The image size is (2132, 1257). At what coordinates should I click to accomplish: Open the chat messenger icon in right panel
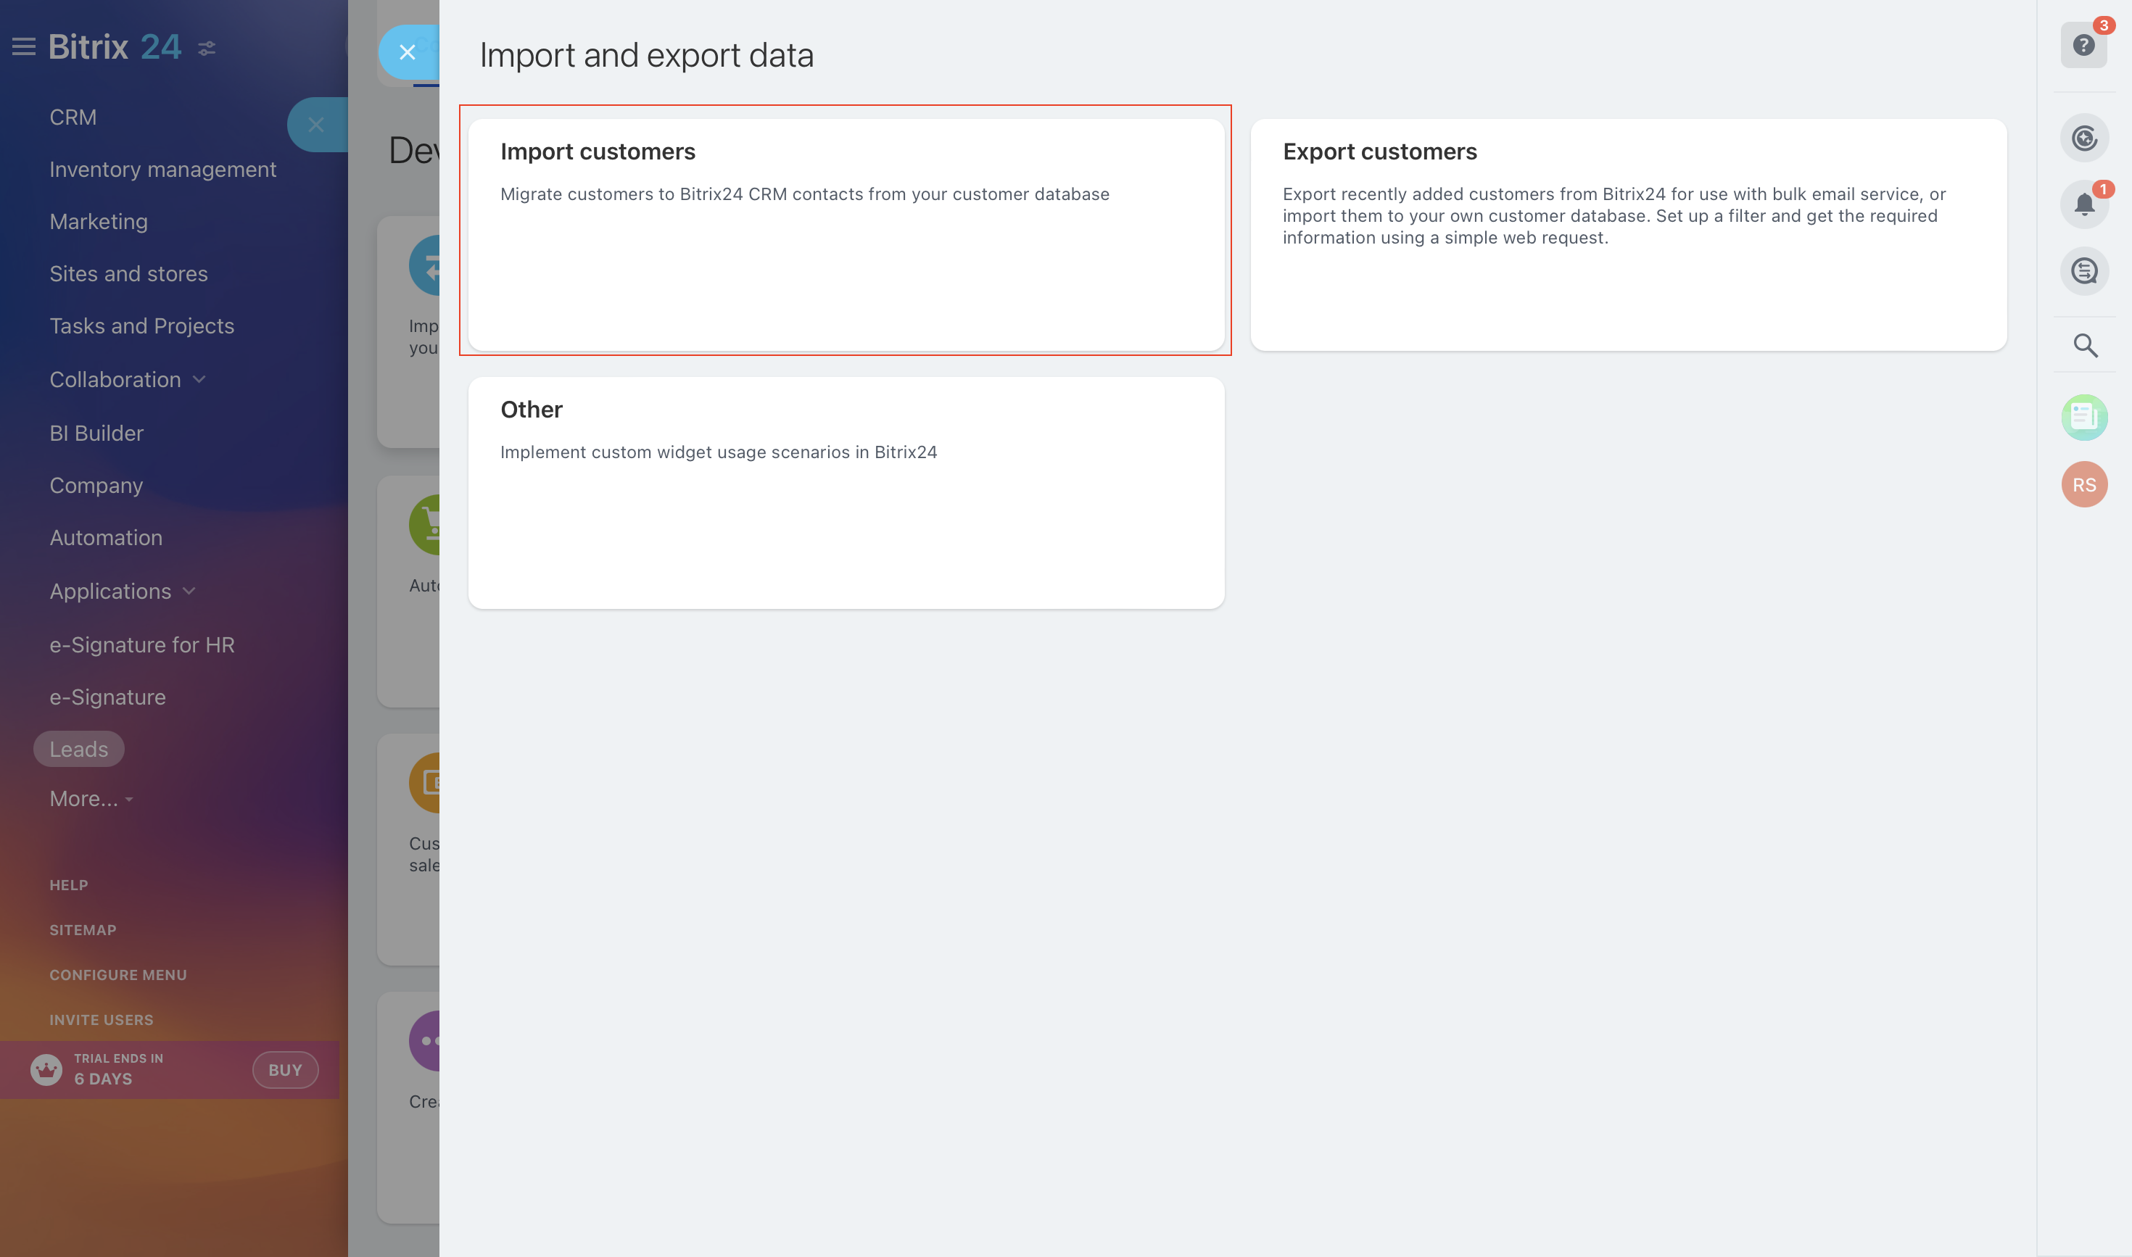click(x=2085, y=271)
